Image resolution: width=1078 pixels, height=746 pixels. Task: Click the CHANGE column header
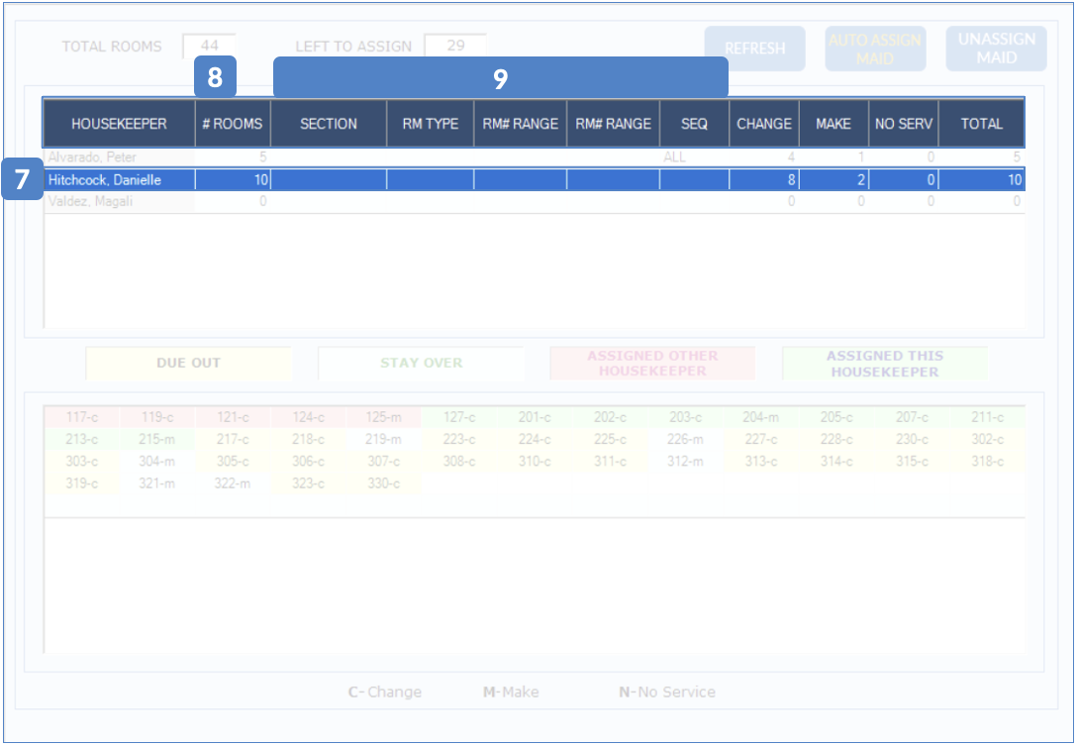click(x=764, y=124)
